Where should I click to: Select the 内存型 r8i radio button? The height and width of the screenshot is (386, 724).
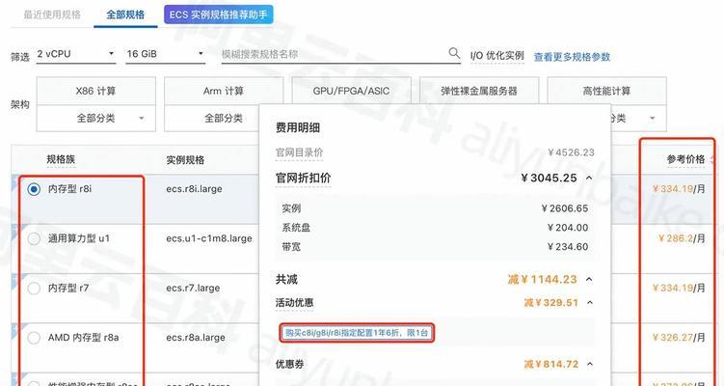[x=34, y=189]
